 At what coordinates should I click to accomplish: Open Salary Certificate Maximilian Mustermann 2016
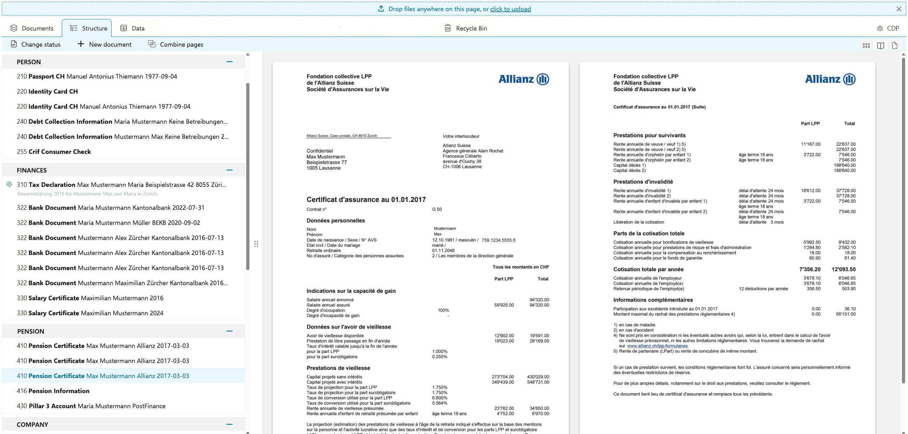coord(123,298)
